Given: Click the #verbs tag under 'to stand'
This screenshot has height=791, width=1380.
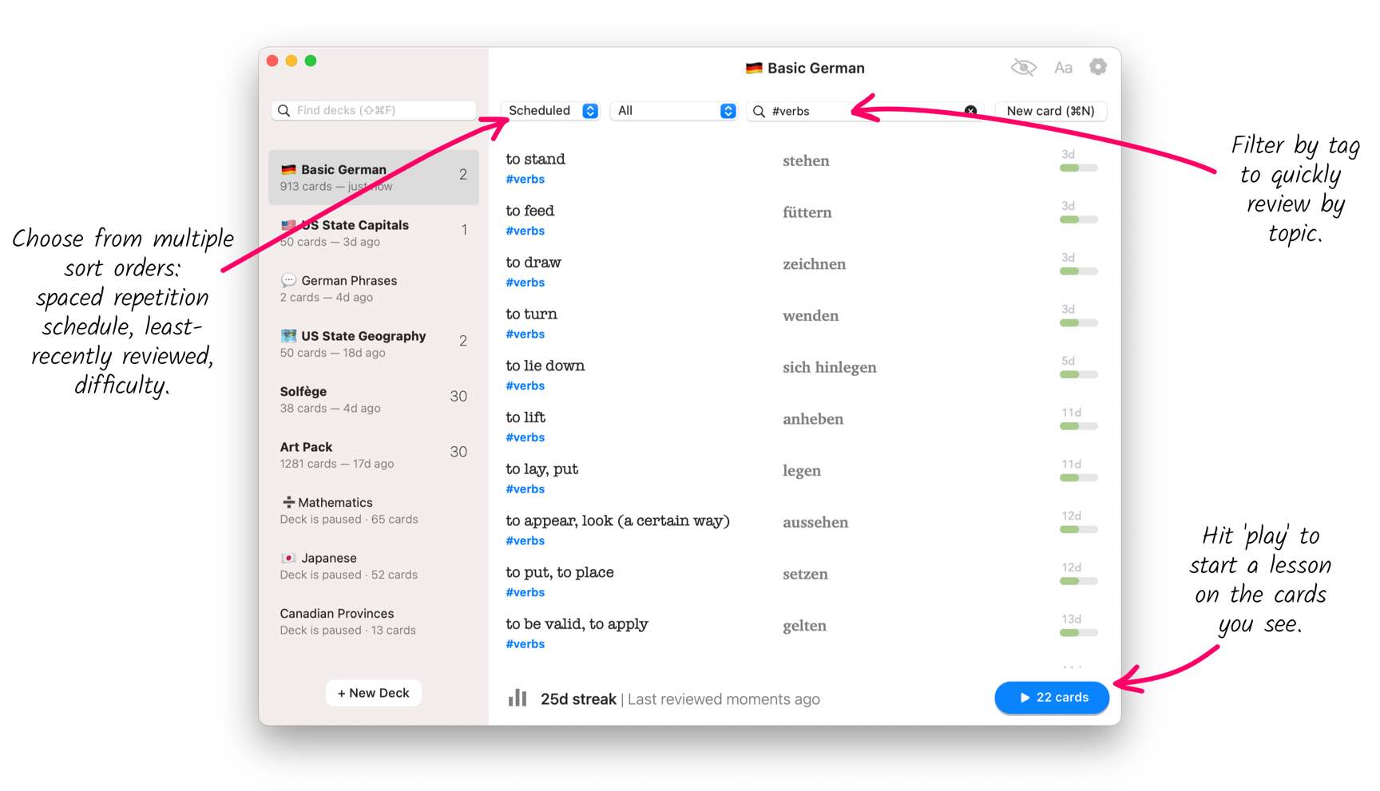Looking at the screenshot, I should (x=525, y=180).
